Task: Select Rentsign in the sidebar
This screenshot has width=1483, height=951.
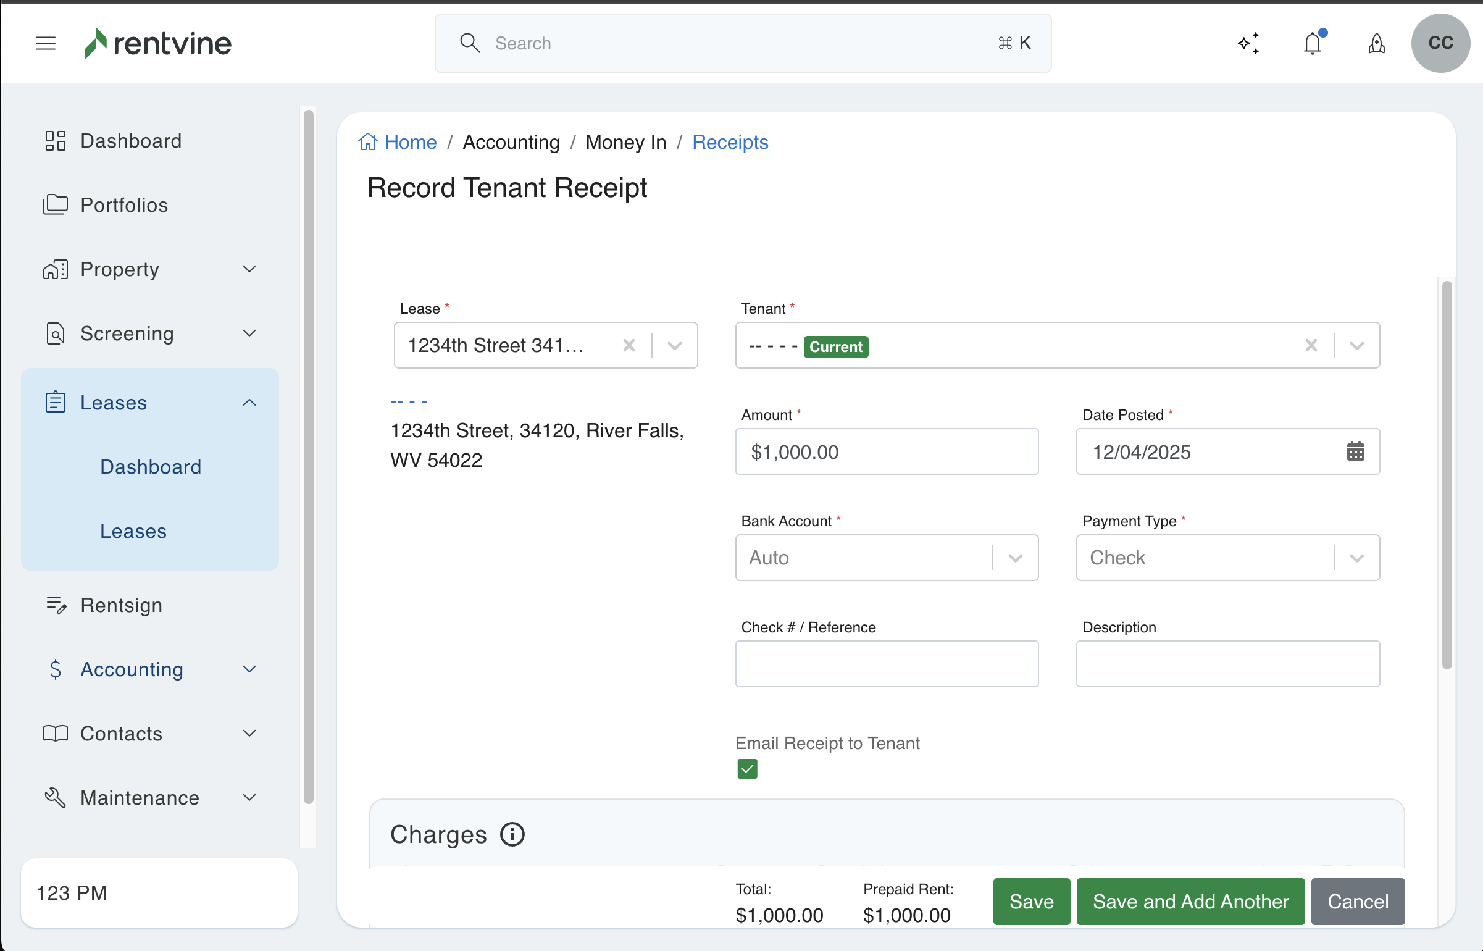Action: tap(121, 605)
